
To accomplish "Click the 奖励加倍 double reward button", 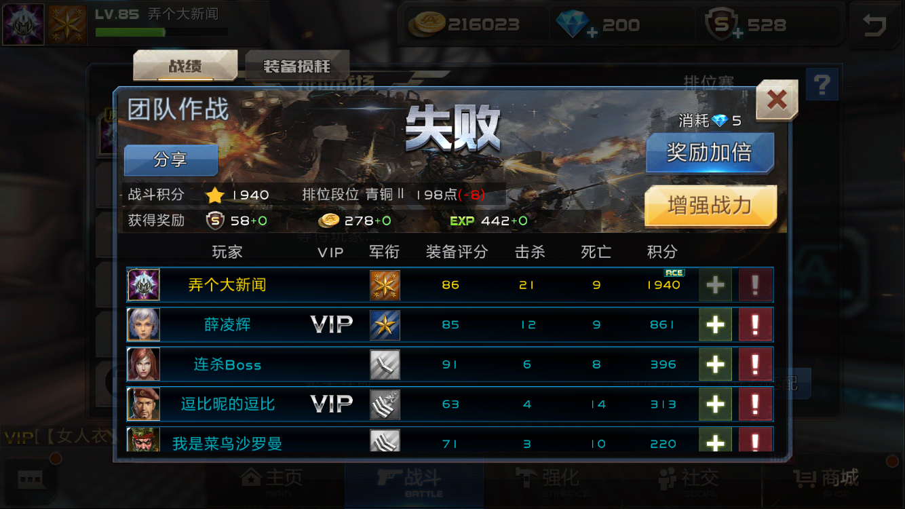I will tap(710, 153).
